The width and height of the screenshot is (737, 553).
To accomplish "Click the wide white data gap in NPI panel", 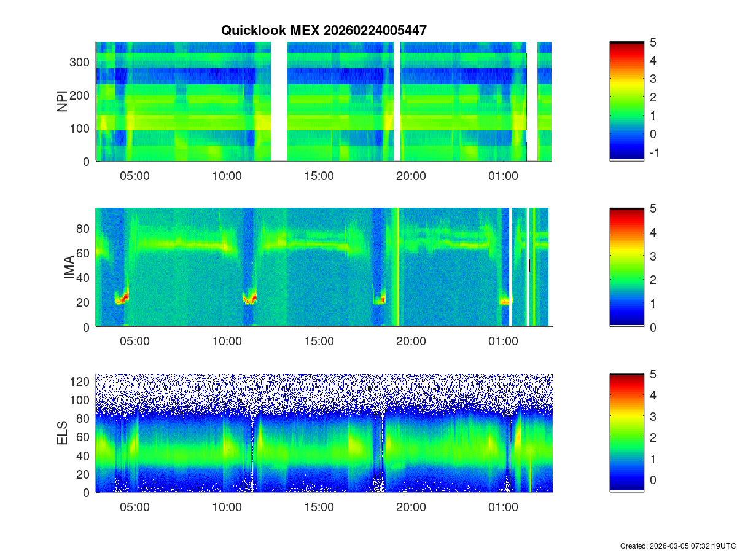I will tap(279, 101).
